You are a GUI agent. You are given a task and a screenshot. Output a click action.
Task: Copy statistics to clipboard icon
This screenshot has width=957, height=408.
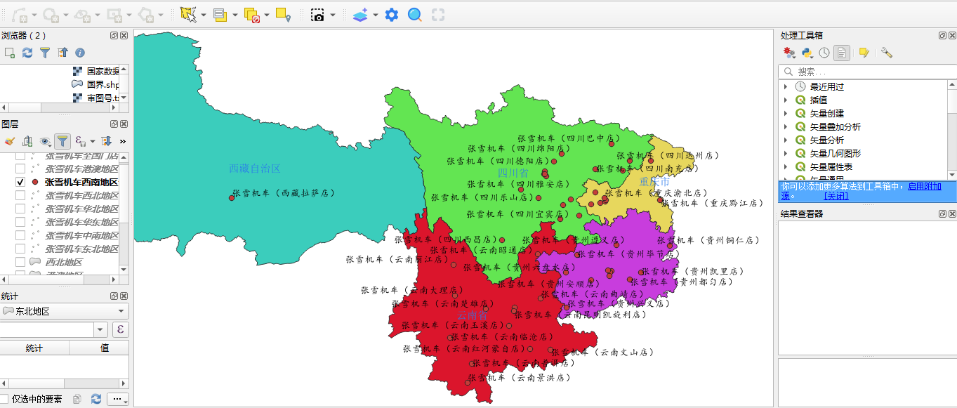[x=78, y=399]
